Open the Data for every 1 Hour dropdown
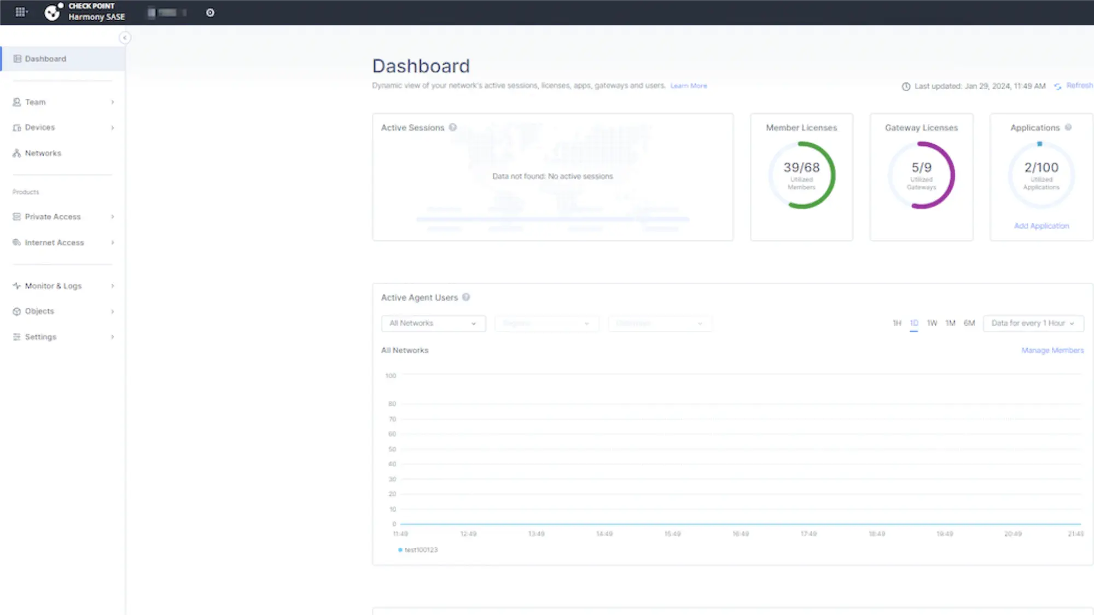 pyautogui.click(x=1033, y=323)
